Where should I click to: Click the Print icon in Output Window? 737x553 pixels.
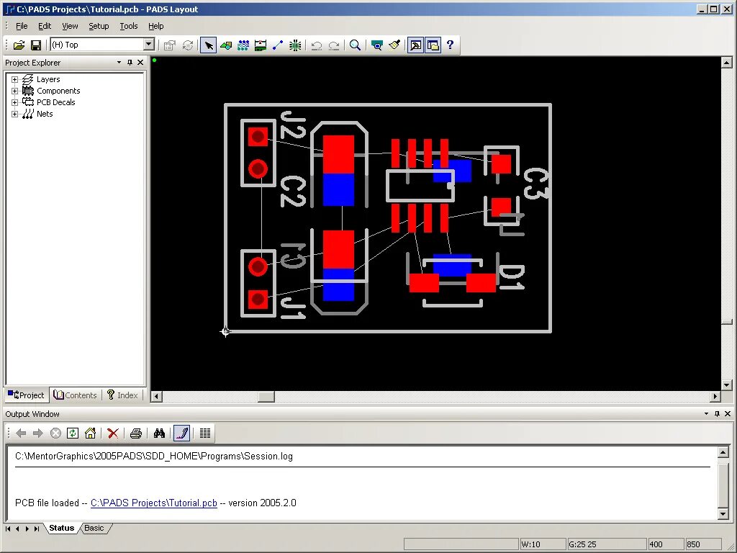[x=136, y=433]
